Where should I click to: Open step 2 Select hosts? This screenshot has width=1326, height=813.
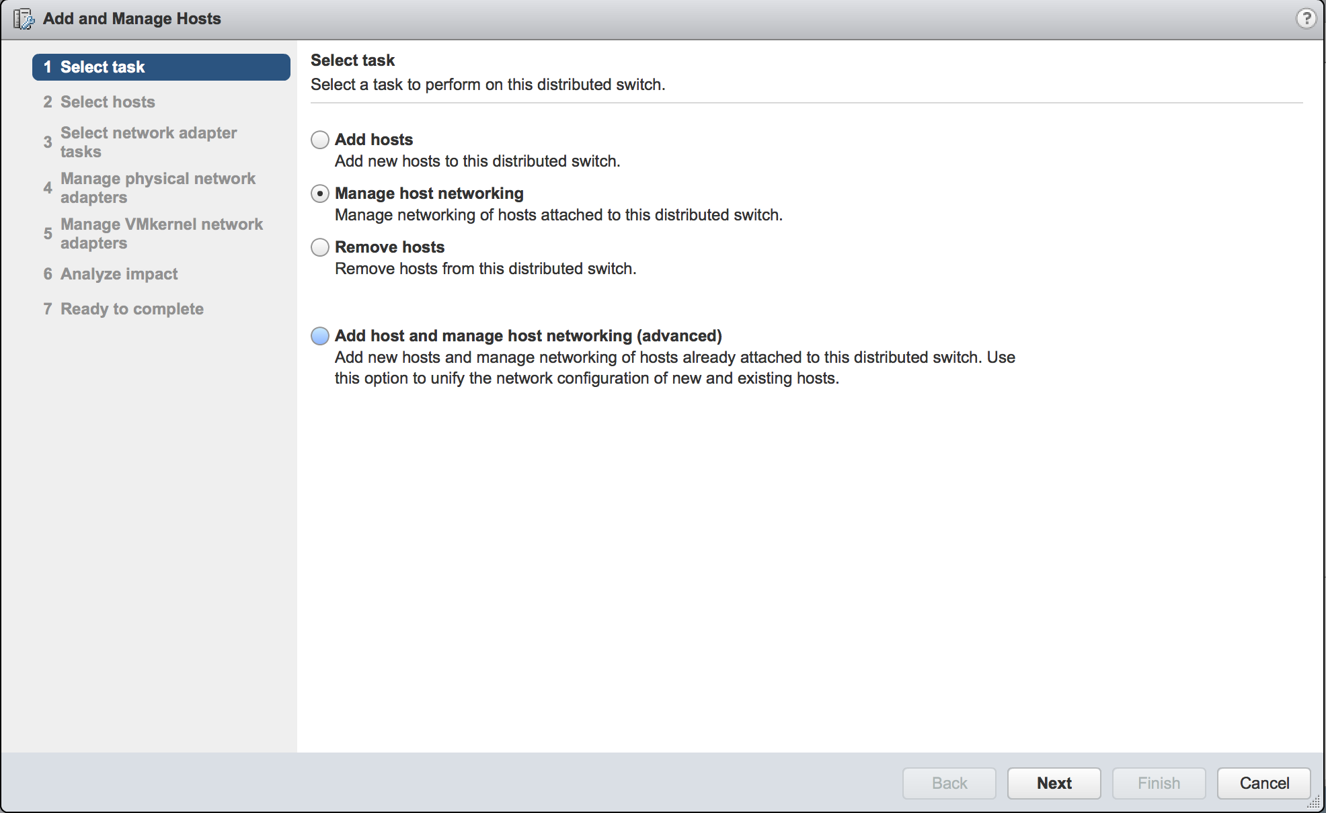99,102
